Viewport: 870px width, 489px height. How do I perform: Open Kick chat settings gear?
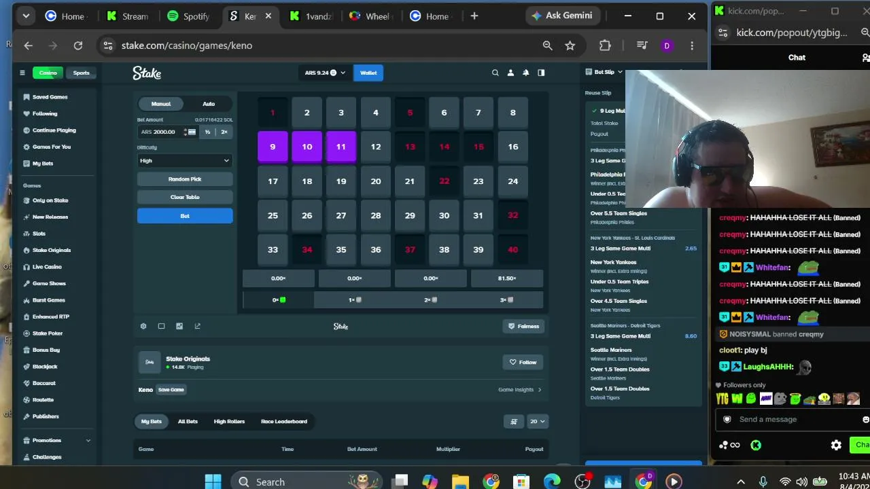tap(836, 445)
